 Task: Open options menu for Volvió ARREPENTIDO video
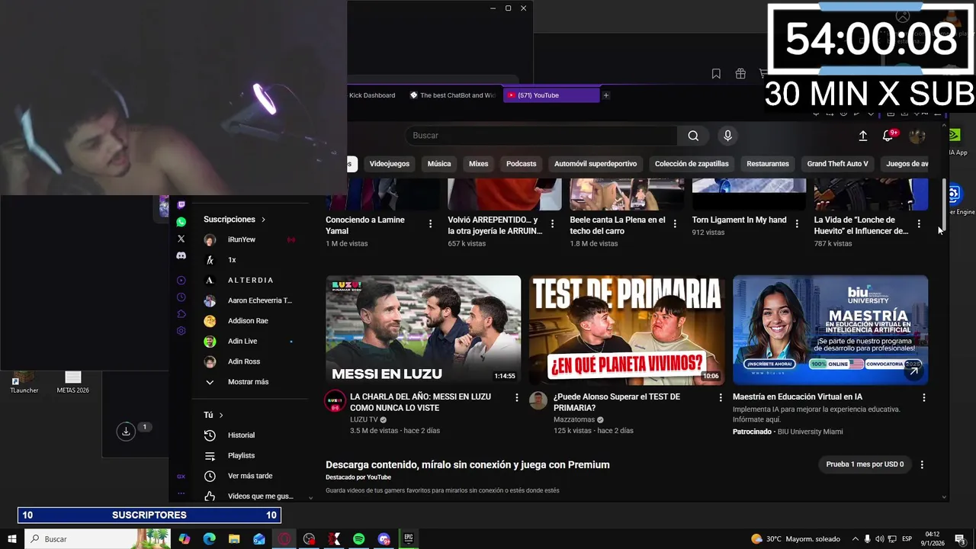pos(552,224)
